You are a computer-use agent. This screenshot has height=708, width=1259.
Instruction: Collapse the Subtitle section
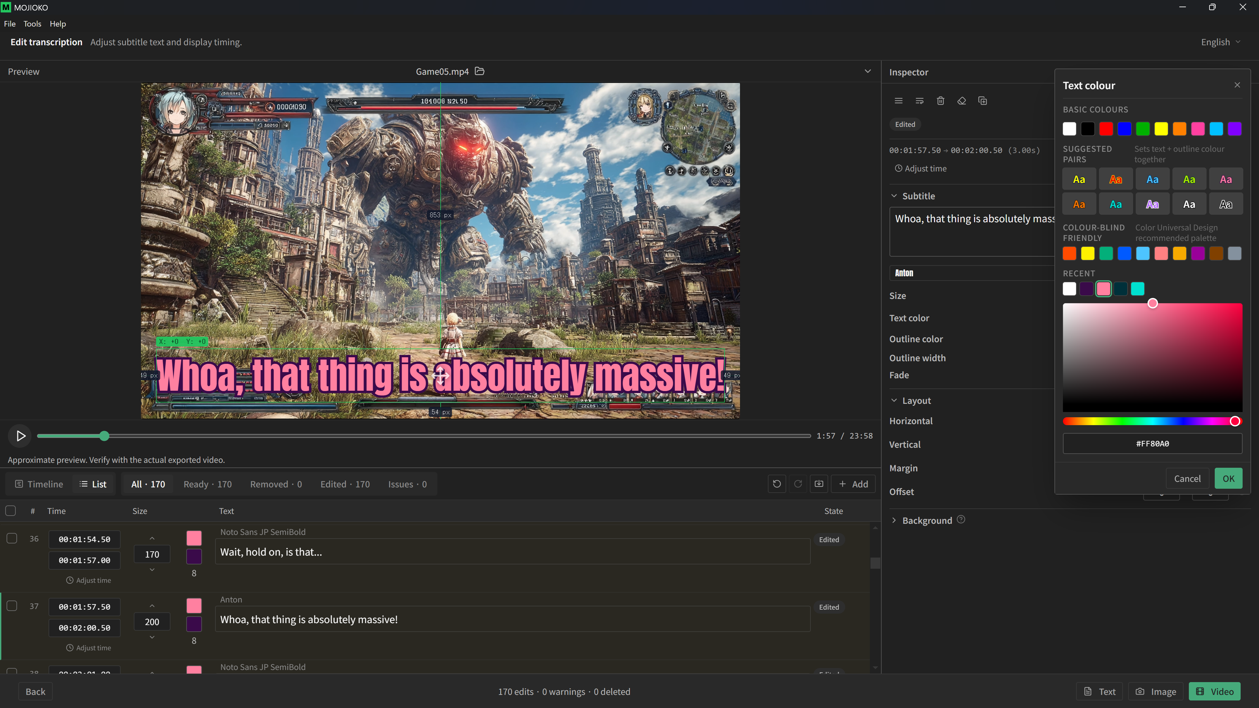click(x=894, y=196)
